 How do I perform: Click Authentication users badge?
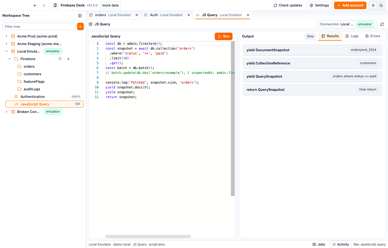(76, 97)
